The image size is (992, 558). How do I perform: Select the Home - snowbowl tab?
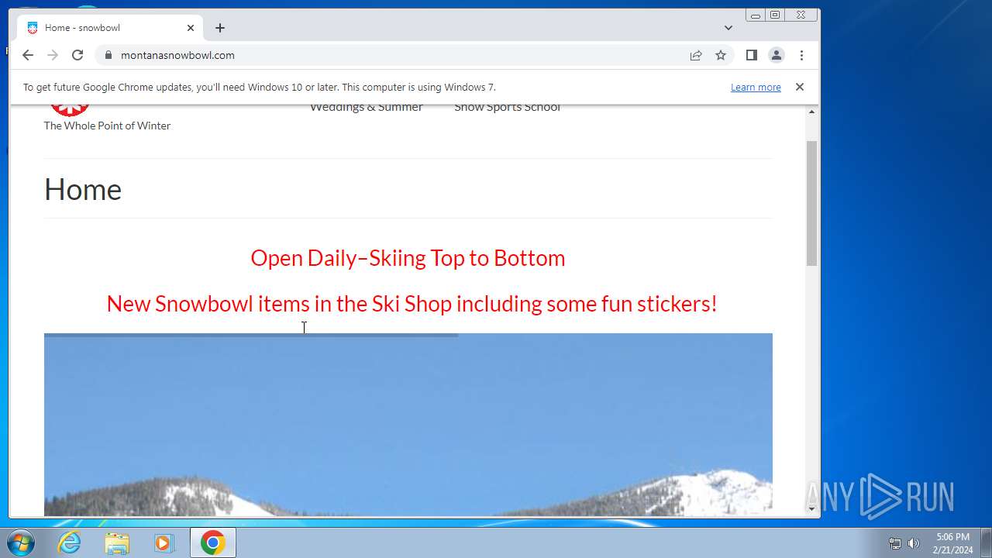tap(110, 28)
